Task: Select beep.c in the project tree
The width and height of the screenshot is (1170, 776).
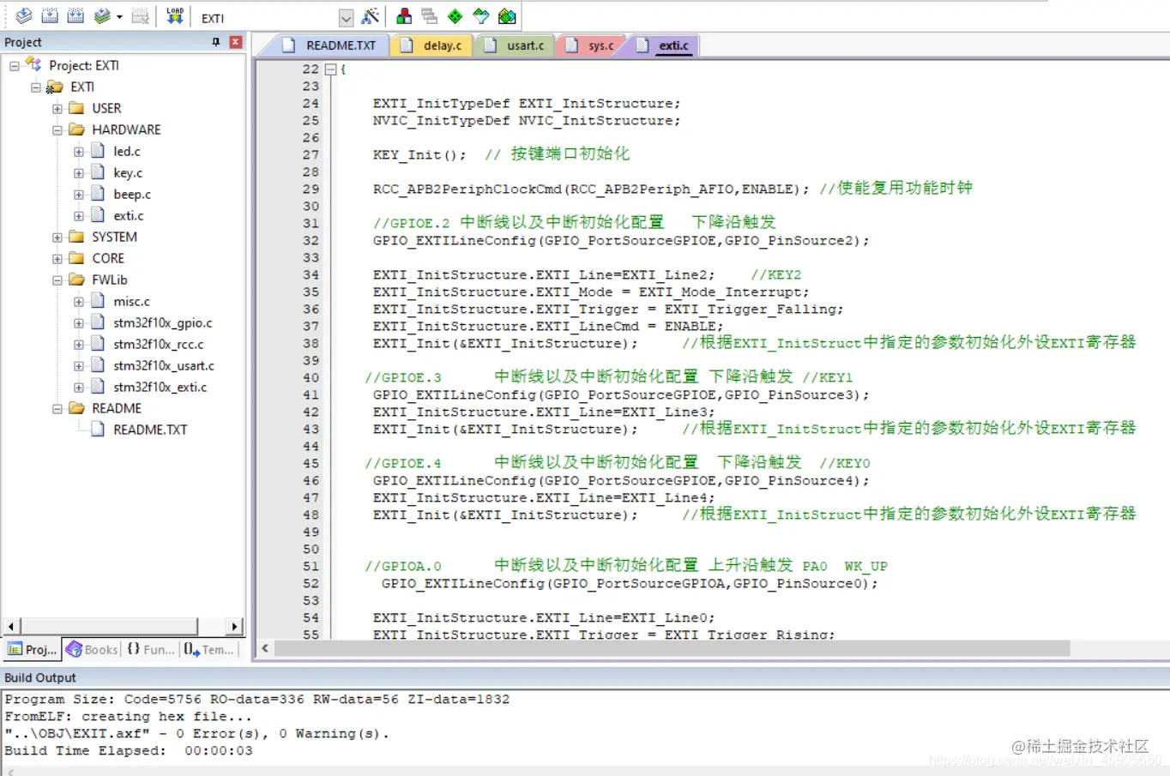Action: click(132, 195)
